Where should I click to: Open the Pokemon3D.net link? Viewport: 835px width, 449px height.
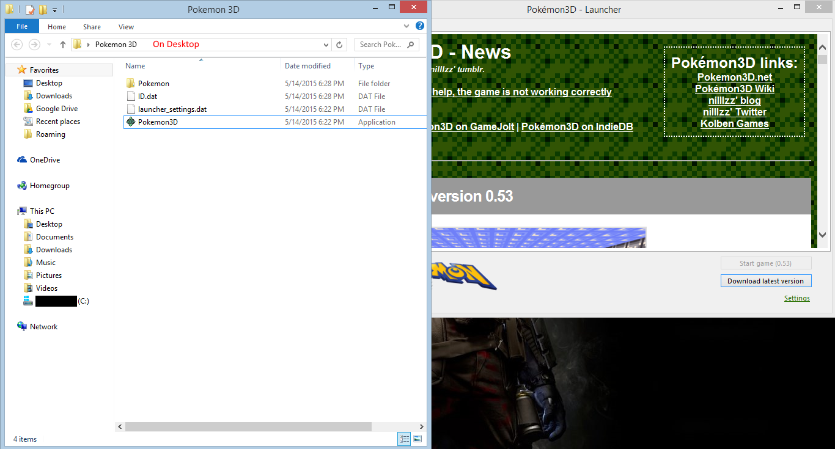[735, 77]
